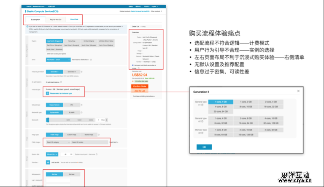Select Custom Image as image type
The height and width of the screenshot is (187, 324).
72,135
